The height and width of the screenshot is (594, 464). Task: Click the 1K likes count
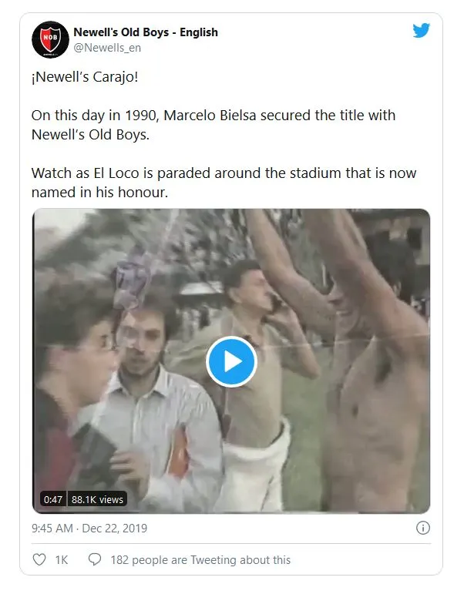tap(62, 560)
